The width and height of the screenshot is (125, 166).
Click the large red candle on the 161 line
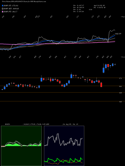[101, 85]
